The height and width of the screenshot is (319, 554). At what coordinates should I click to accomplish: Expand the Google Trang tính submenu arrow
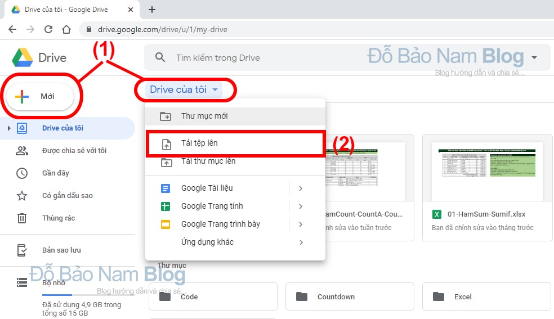click(301, 206)
